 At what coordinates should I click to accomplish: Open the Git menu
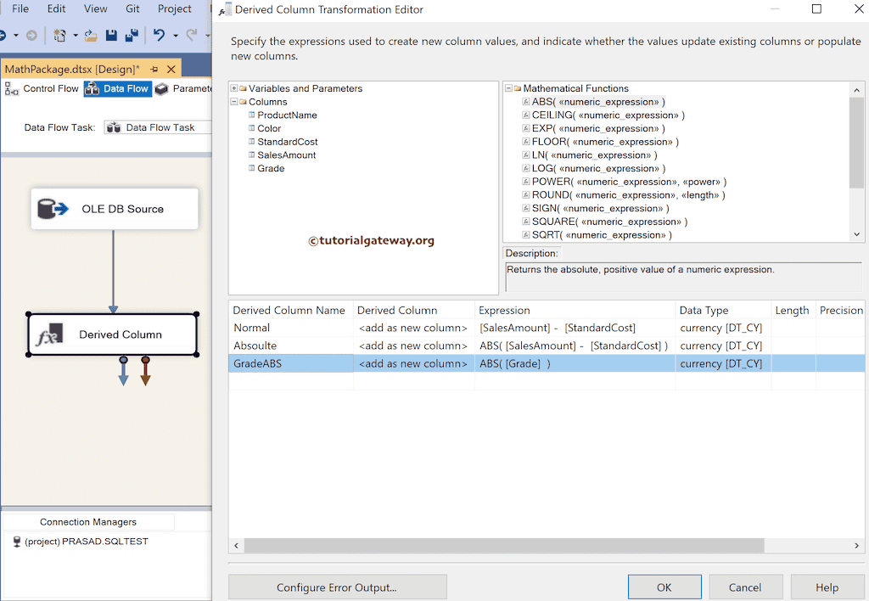tap(132, 8)
